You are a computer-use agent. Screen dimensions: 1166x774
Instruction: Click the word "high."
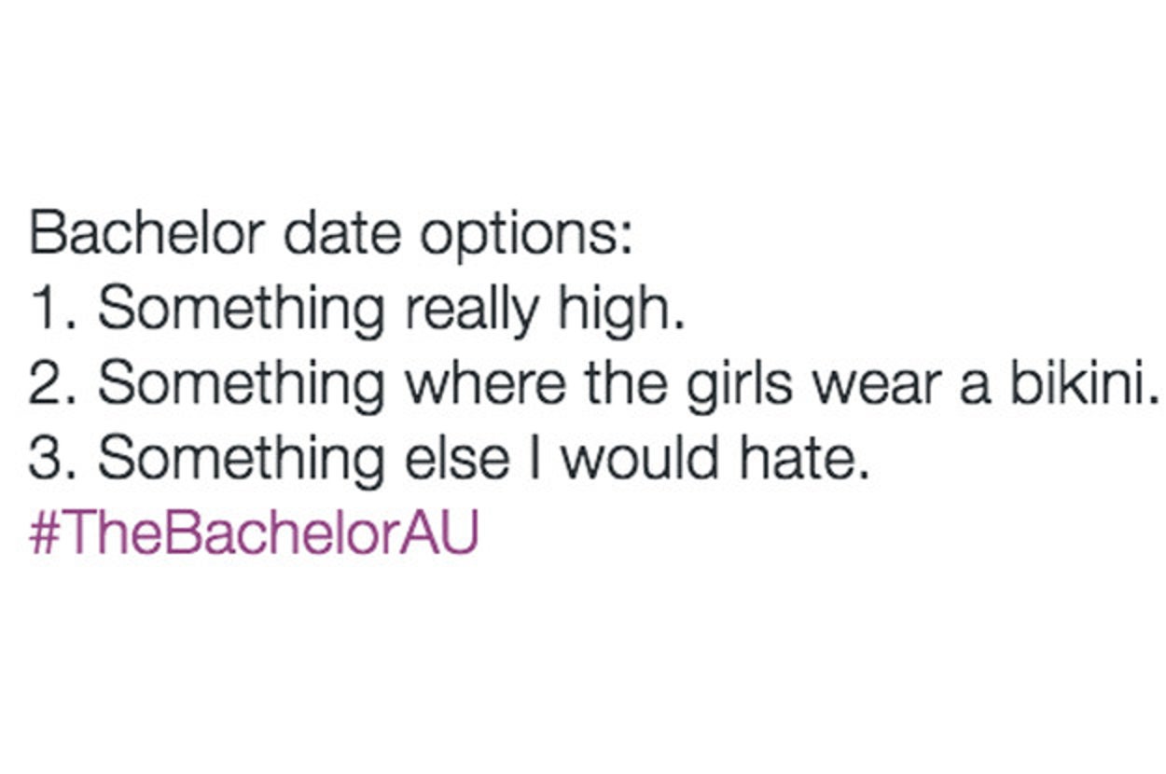tap(621, 311)
